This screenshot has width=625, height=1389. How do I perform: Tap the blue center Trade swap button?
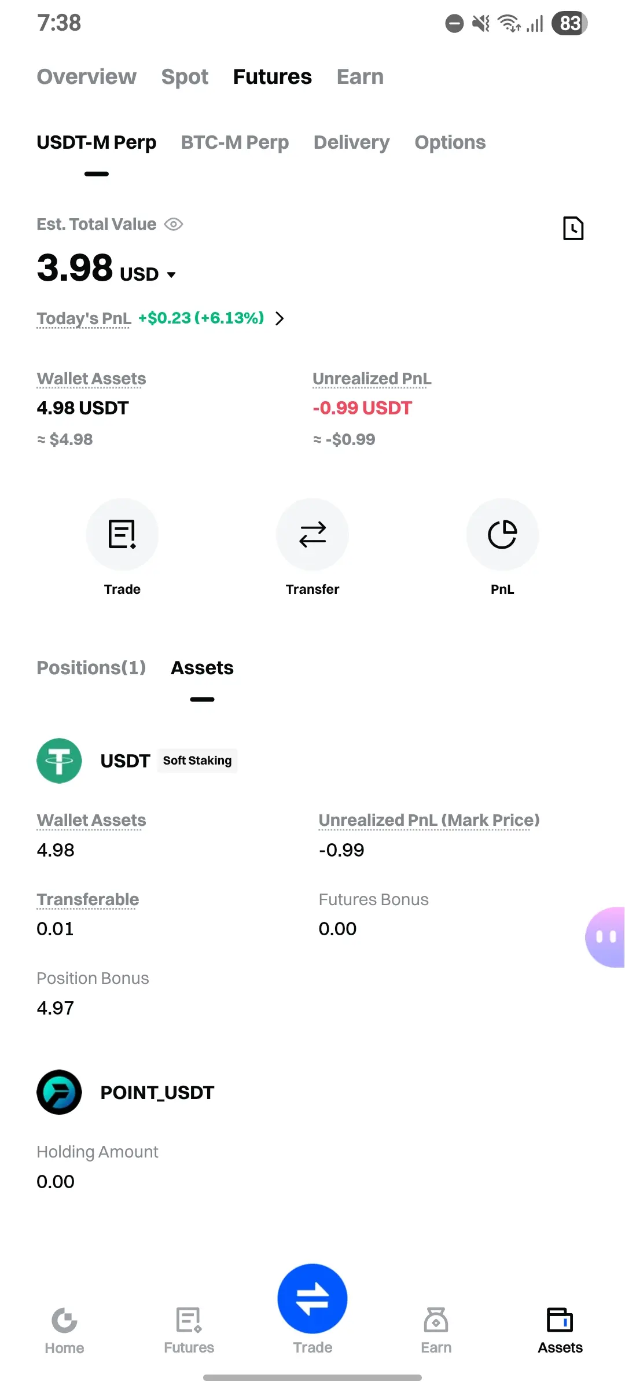[312, 1298]
